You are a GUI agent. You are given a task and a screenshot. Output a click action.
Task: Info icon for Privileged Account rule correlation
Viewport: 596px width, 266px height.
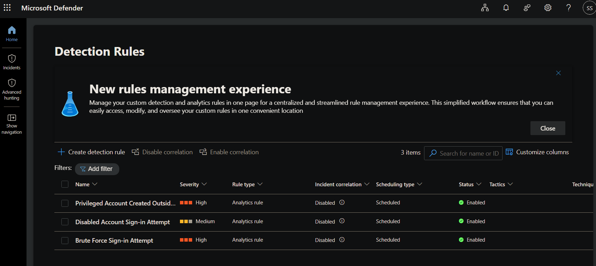coord(342,202)
